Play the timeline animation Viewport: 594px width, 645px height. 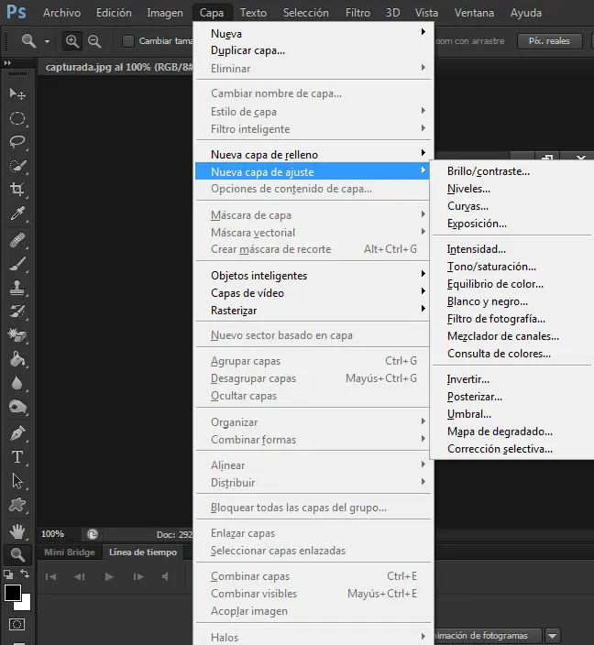click(109, 576)
